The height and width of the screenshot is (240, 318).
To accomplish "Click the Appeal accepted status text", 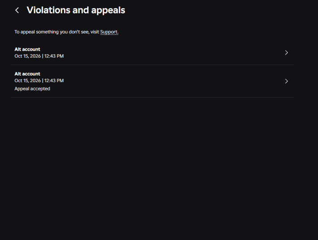I will click(x=32, y=89).
